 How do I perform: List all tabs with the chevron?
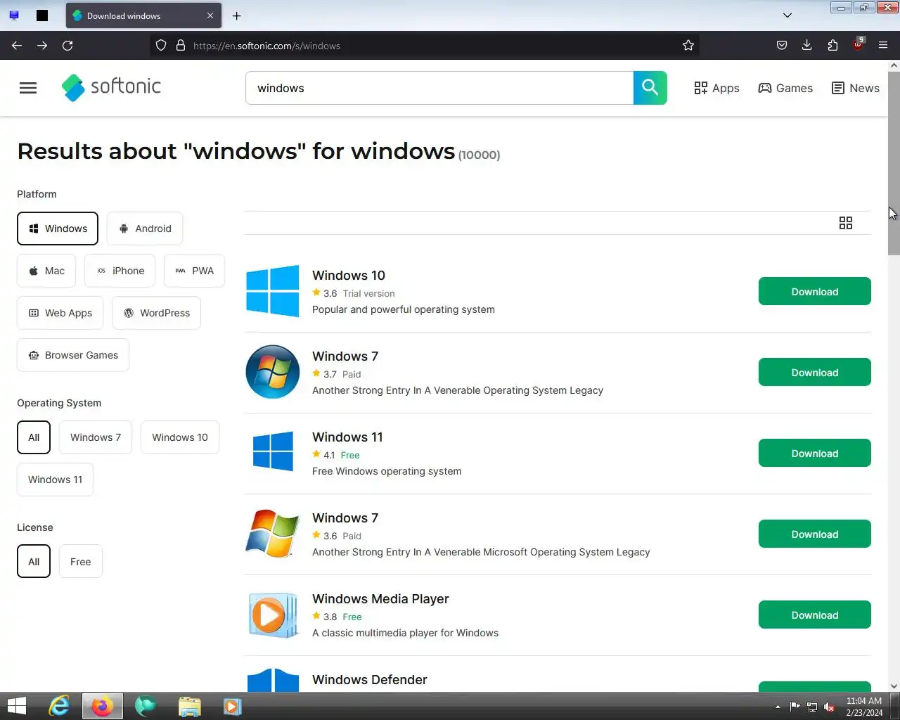click(x=787, y=15)
